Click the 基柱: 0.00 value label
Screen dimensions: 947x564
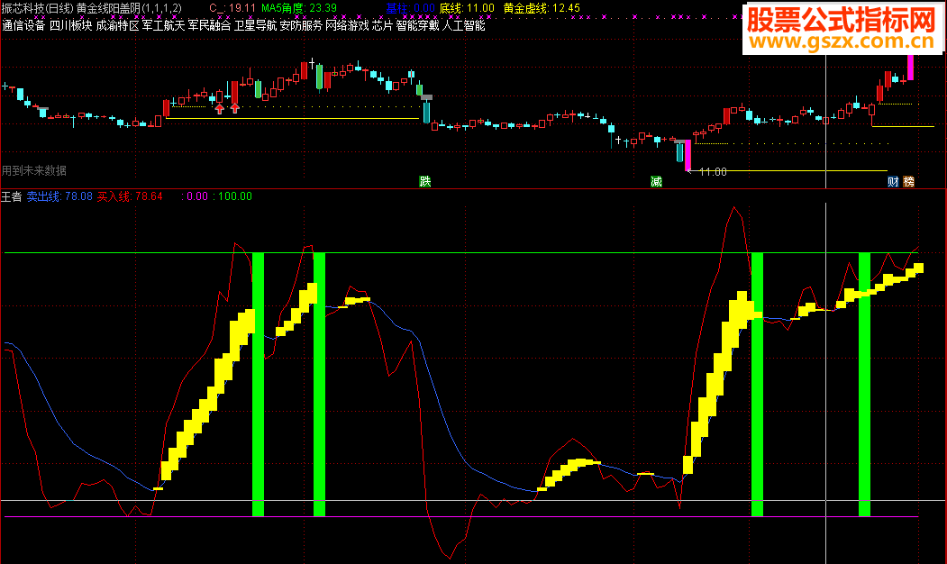(x=411, y=8)
